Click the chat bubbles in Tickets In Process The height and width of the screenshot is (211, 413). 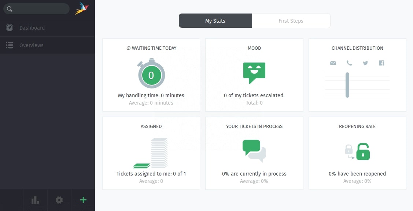pyautogui.click(x=254, y=151)
